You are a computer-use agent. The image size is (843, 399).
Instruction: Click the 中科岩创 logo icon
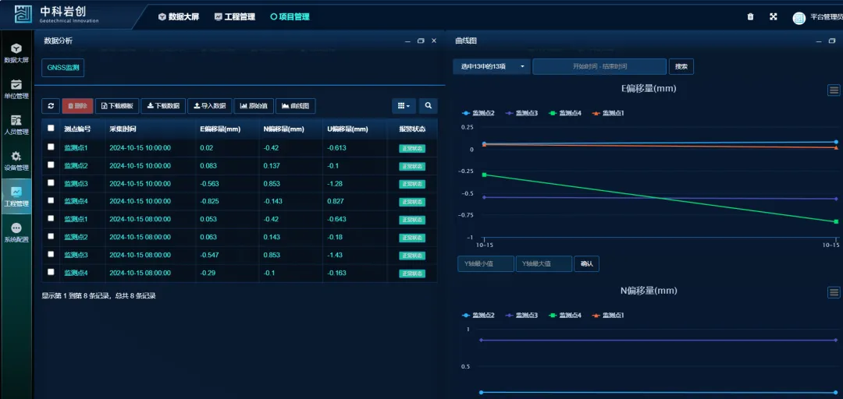click(x=23, y=14)
